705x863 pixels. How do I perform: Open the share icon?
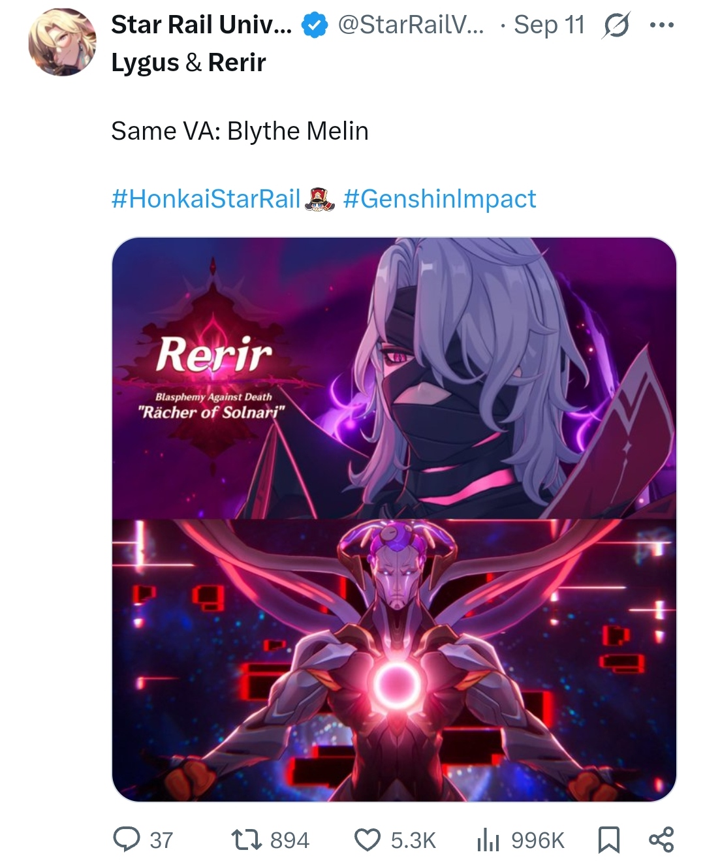pos(661,839)
